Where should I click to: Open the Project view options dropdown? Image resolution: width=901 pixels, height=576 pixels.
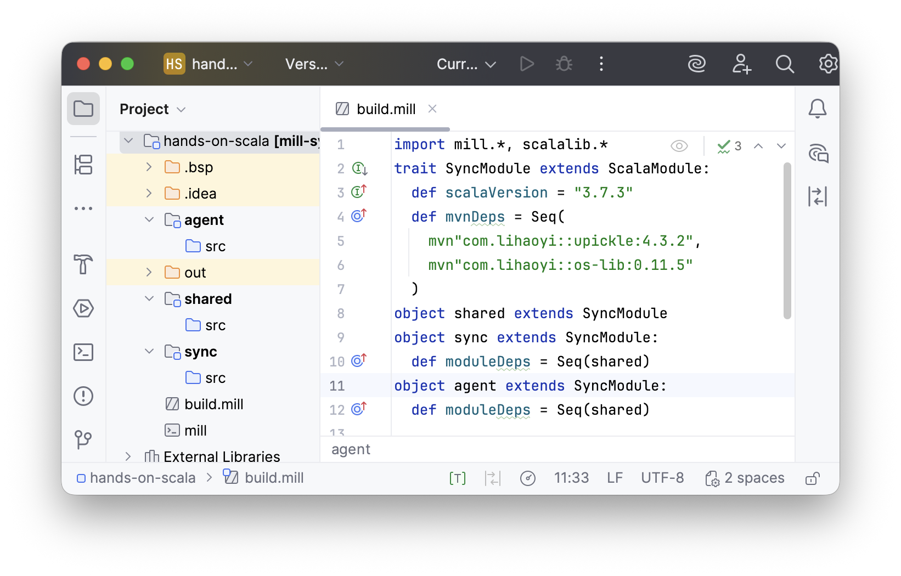pos(181,109)
